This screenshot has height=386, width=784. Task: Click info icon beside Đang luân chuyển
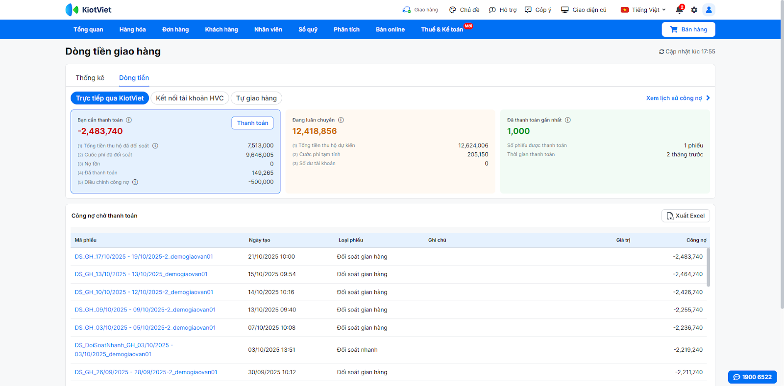[x=341, y=120]
